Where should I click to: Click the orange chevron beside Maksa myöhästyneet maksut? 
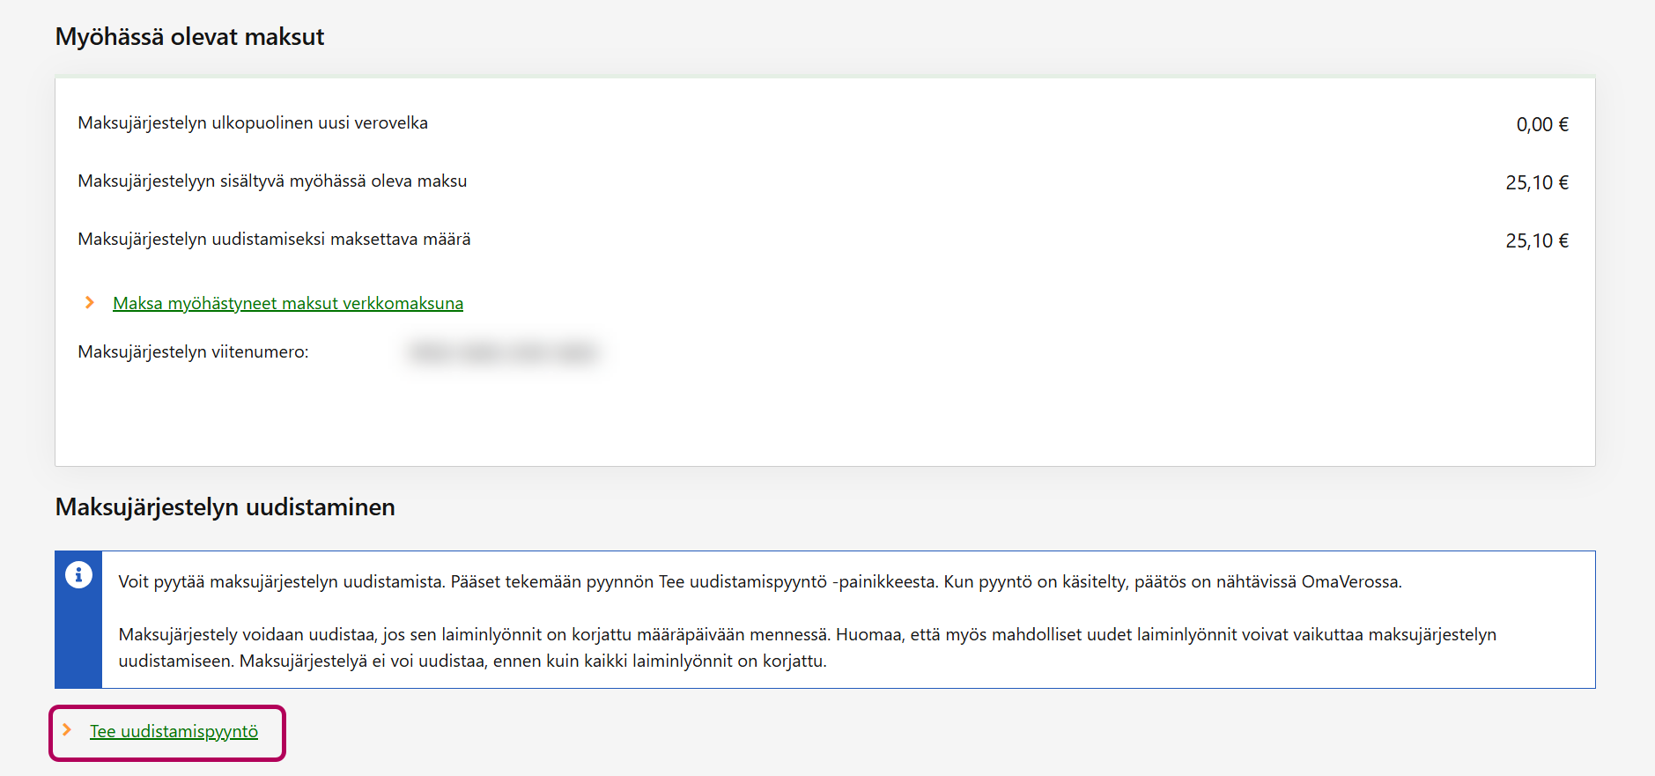point(89,303)
